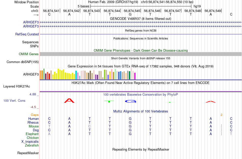Click the chr3: ruler label
This screenshot has height=159, width=242.
click(x=35, y=11)
